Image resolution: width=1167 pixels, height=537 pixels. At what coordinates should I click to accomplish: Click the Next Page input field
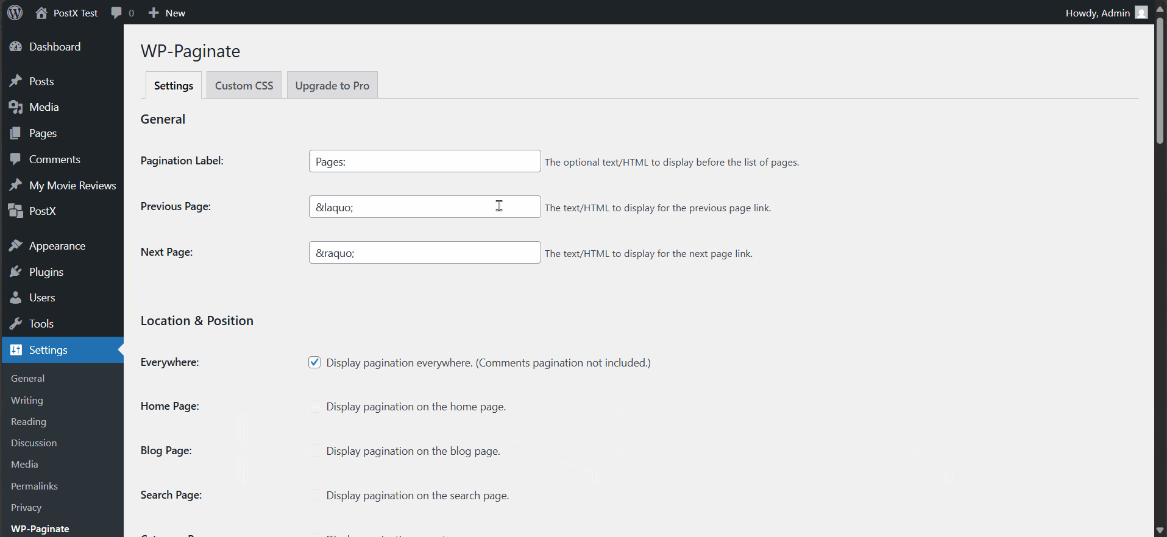(425, 253)
